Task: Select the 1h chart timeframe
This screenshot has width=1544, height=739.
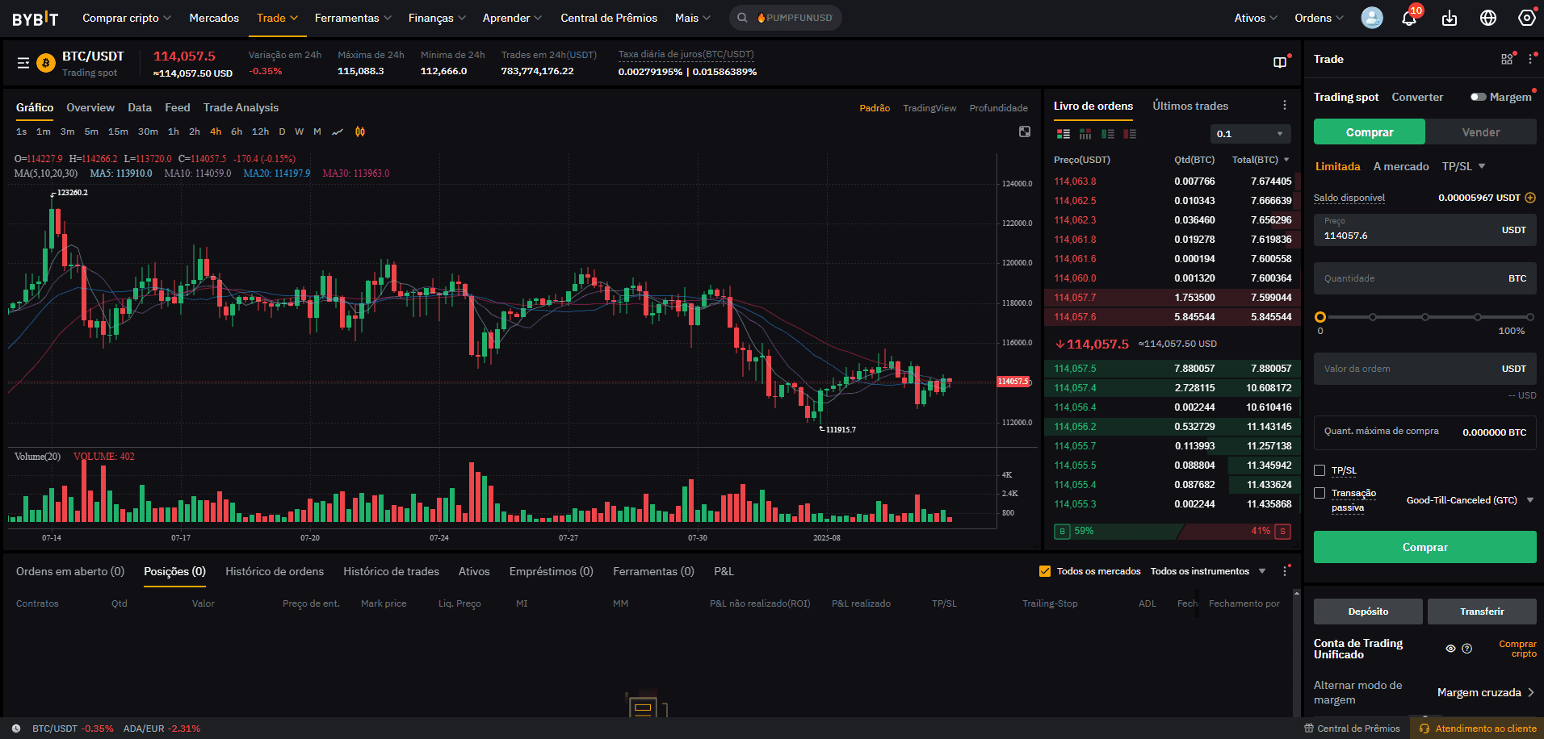Action: click(174, 132)
